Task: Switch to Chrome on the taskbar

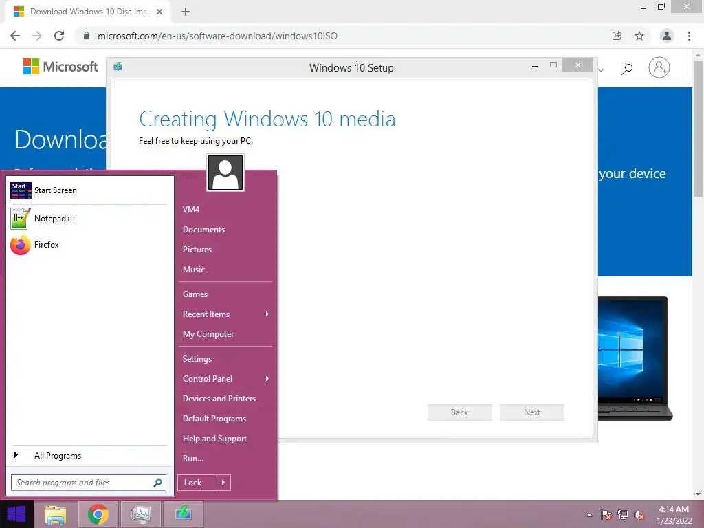Action: pos(98,514)
